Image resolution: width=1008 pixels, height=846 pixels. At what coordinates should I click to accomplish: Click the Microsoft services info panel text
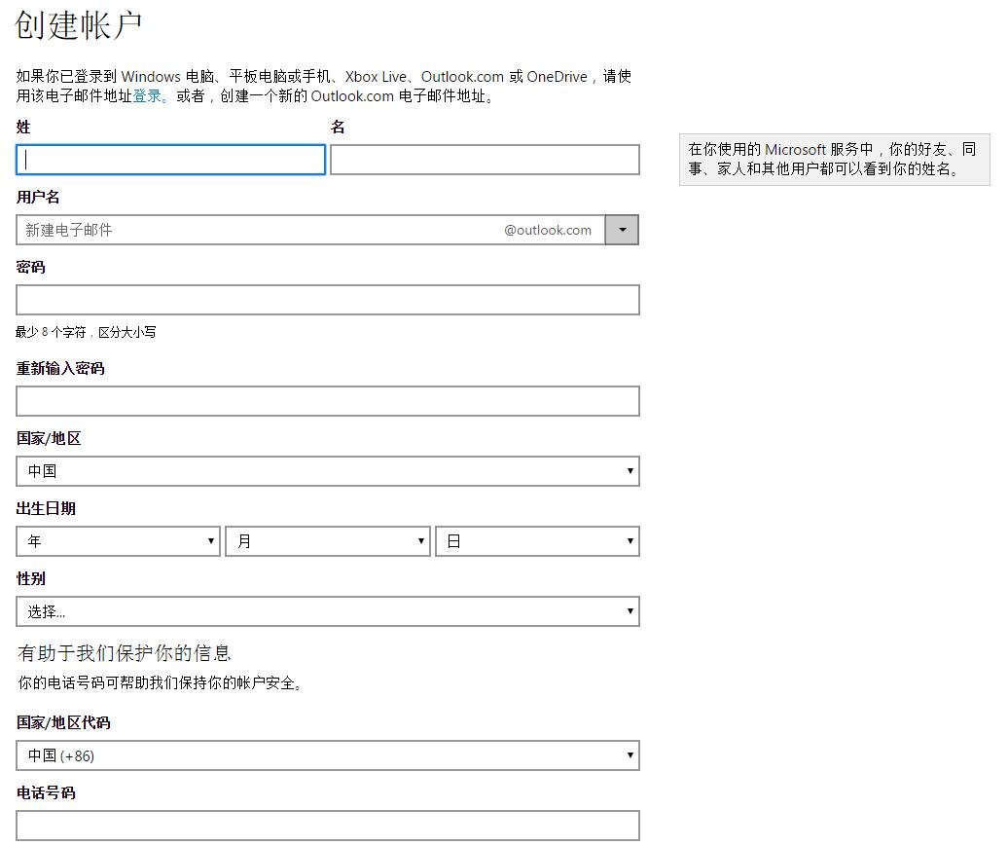click(x=835, y=160)
